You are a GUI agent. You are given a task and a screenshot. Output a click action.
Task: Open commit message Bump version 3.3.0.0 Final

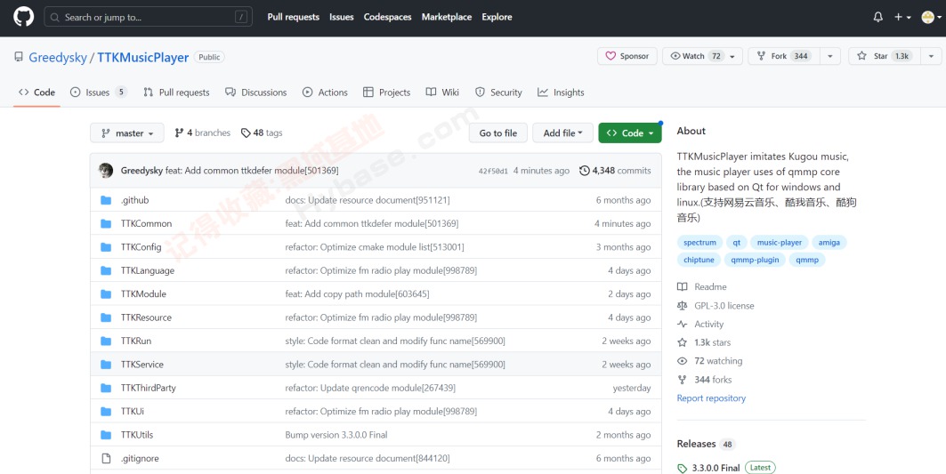(336, 436)
